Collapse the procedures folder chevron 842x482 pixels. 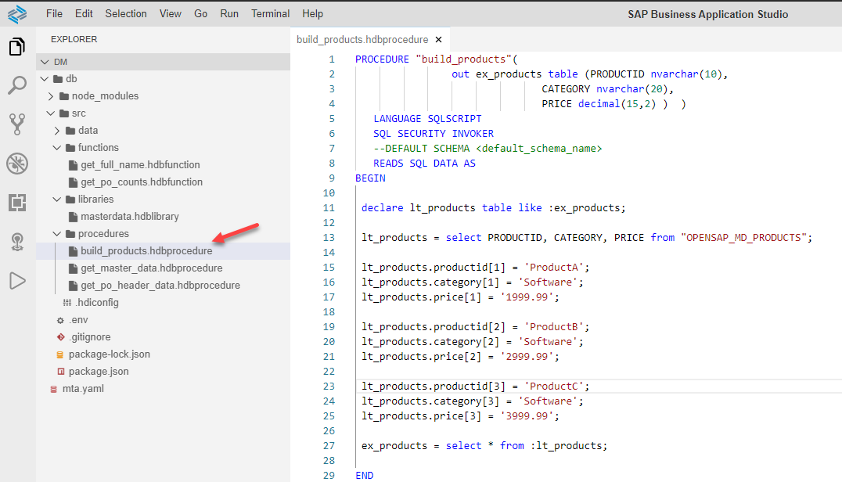57,233
